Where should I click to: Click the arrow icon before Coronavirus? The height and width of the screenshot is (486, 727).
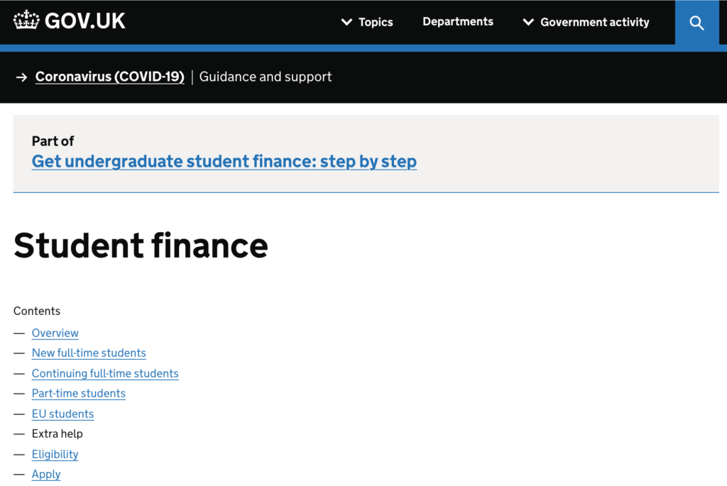pyautogui.click(x=21, y=77)
